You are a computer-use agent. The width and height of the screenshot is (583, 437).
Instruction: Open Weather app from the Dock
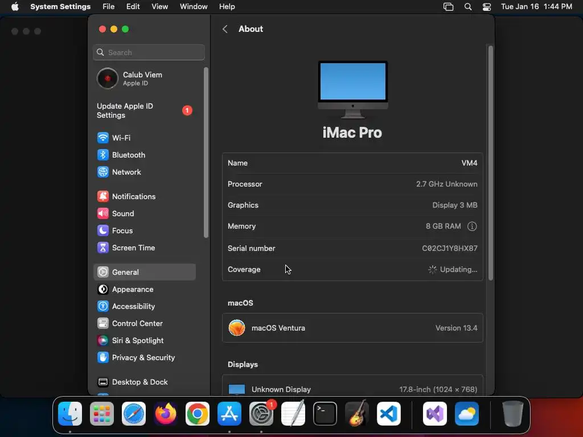(467, 414)
